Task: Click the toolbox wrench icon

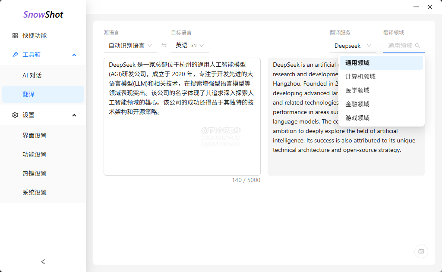Action: [x=15, y=55]
